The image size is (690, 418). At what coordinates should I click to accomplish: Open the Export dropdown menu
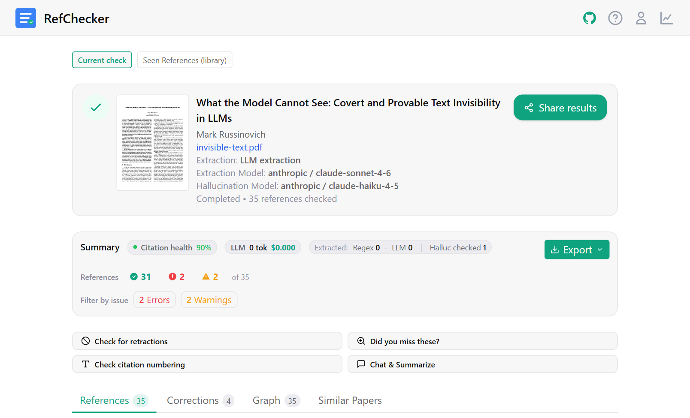(577, 250)
